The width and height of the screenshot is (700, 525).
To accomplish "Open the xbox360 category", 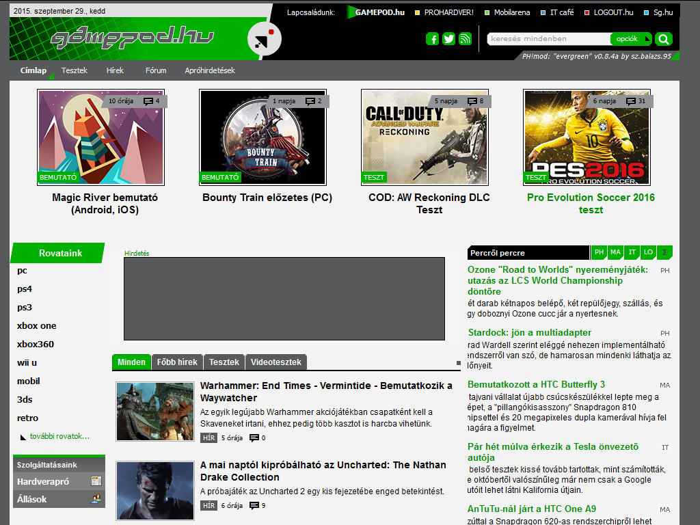I will pos(36,345).
